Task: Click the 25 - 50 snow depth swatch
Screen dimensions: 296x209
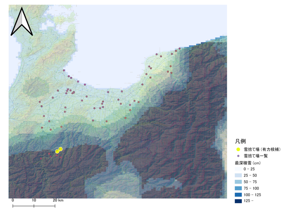Action: pos(238,176)
